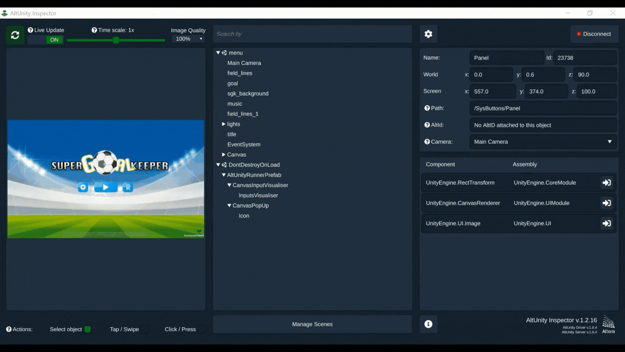Screen dimensions: 625x352
Task: Toggle Live Update ON switch
Action: 46,40
